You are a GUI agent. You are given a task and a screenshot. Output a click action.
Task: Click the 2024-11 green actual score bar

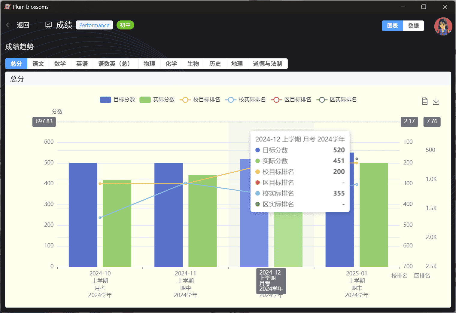point(202,221)
